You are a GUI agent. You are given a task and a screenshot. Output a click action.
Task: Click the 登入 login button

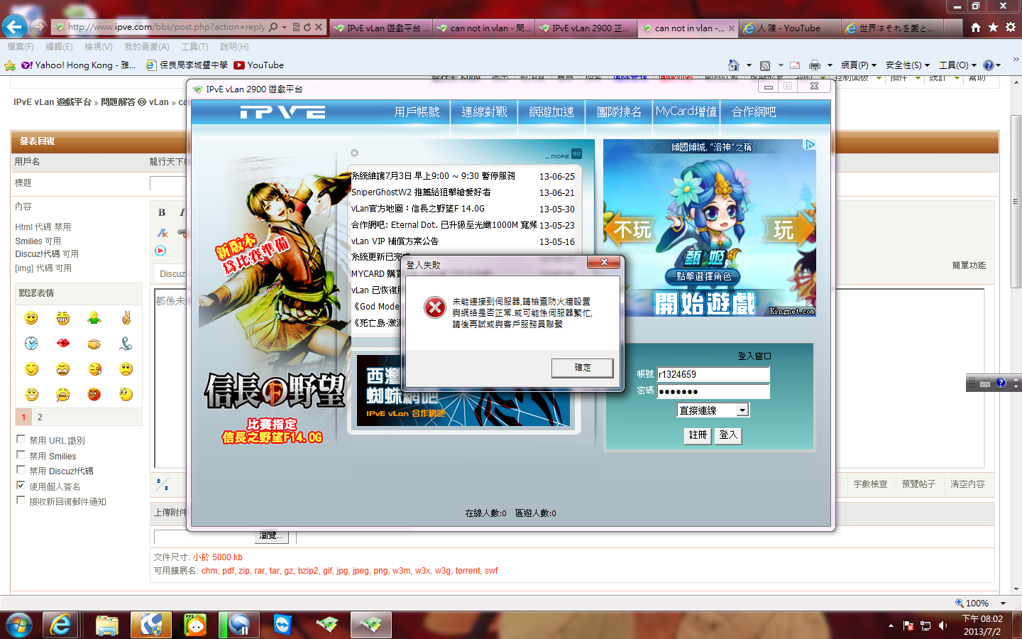click(x=727, y=435)
